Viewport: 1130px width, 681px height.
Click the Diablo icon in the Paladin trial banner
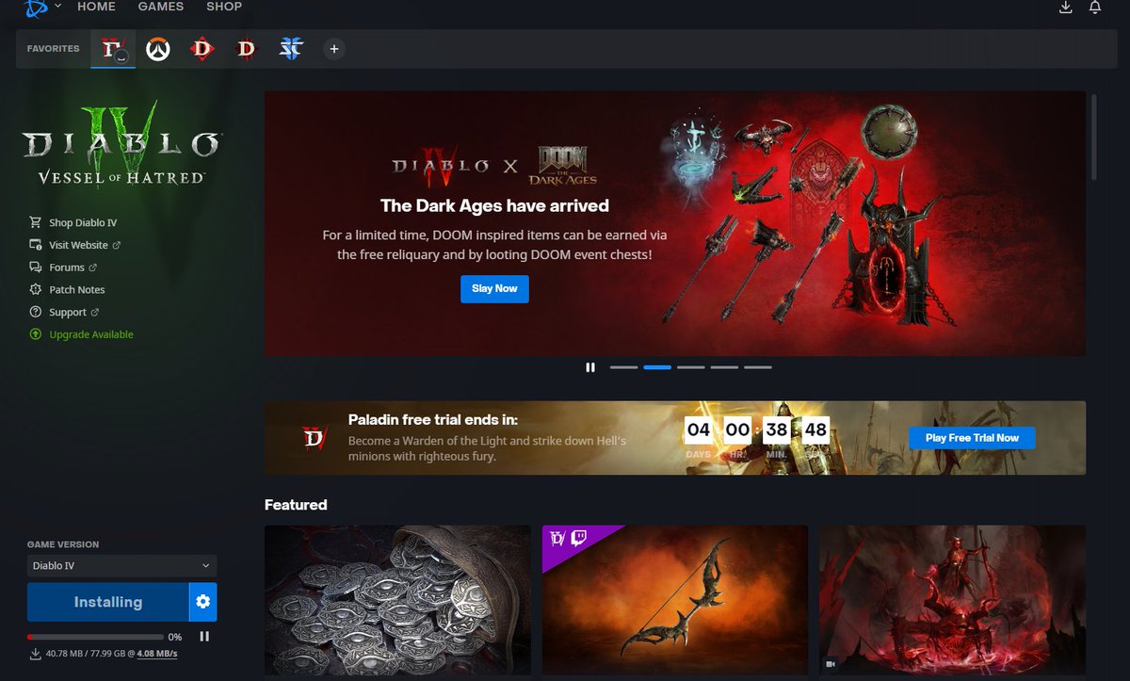point(313,438)
